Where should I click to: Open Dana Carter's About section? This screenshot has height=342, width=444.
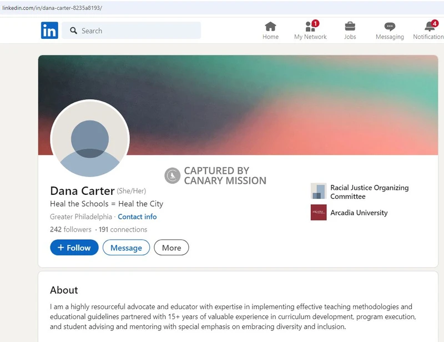pos(64,290)
